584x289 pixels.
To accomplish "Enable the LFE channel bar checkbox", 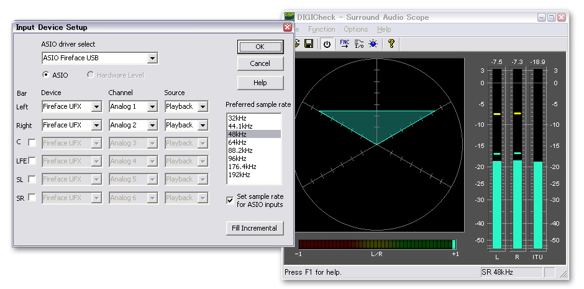I will point(32,161).
